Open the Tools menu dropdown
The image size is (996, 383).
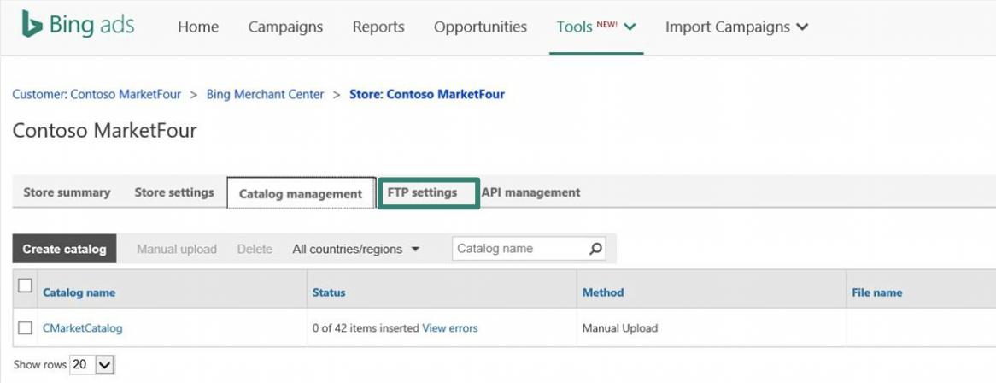click(595, 27)
